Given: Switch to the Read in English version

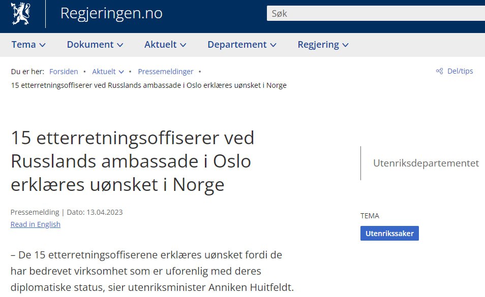Looking at the screenshot, I should point(36,224).
